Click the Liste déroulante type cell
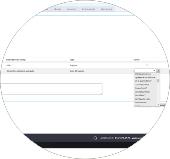170x159 pixels. point(77,71)
